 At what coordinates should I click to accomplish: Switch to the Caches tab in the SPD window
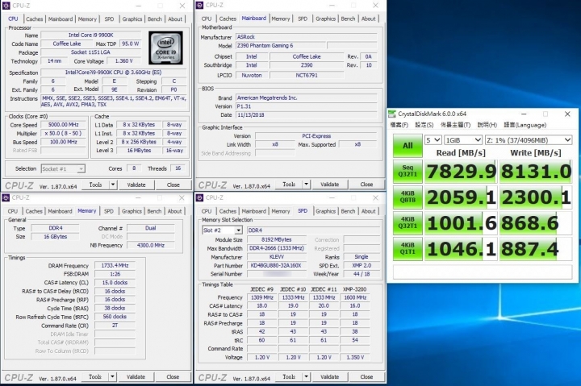point(228,211)
